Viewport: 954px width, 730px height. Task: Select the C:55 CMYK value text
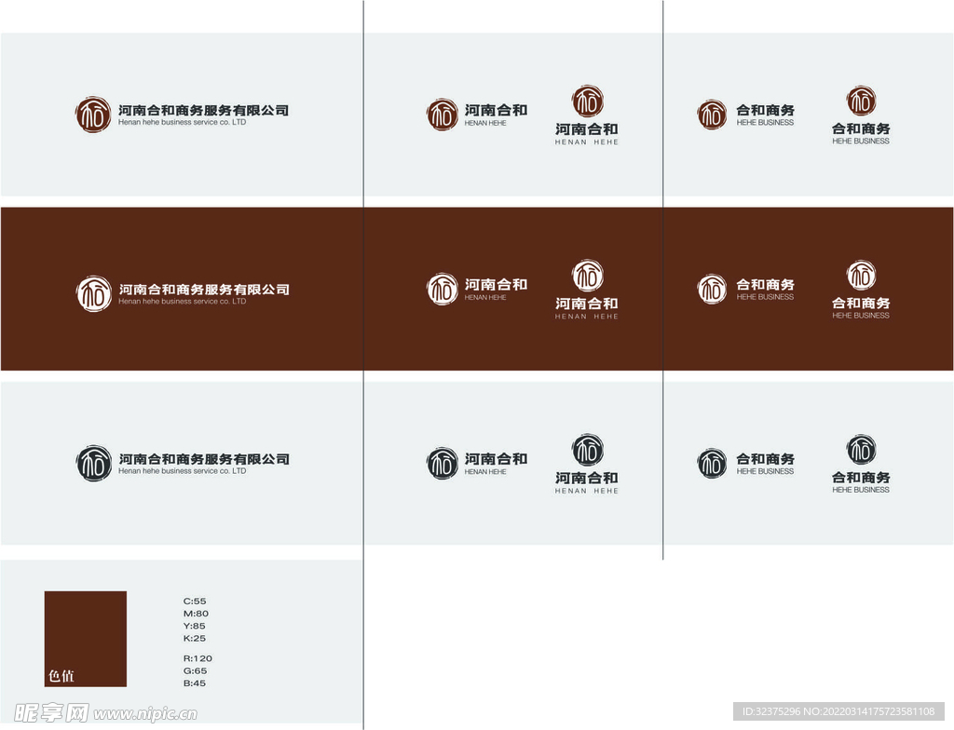pyautogui.click(x=195, y=601)
